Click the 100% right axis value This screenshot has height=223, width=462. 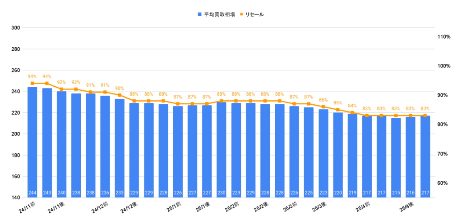click(444, 66)
